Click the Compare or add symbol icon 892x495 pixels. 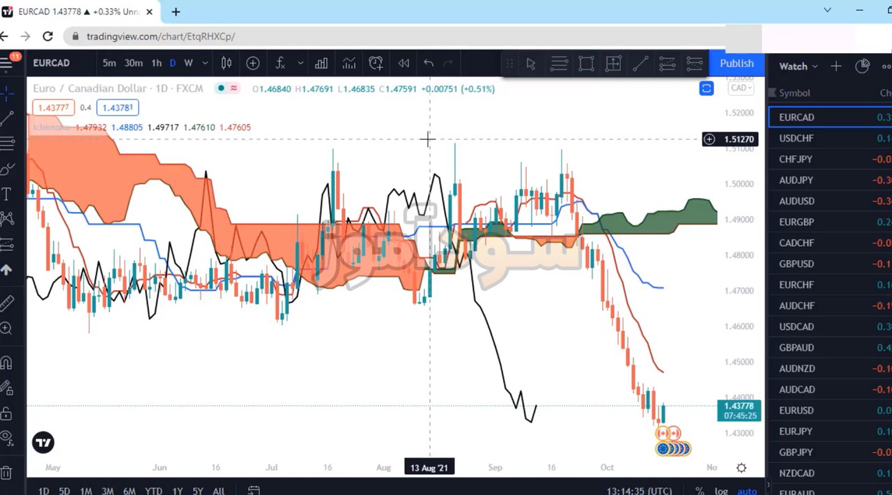(x=253, y=63)
